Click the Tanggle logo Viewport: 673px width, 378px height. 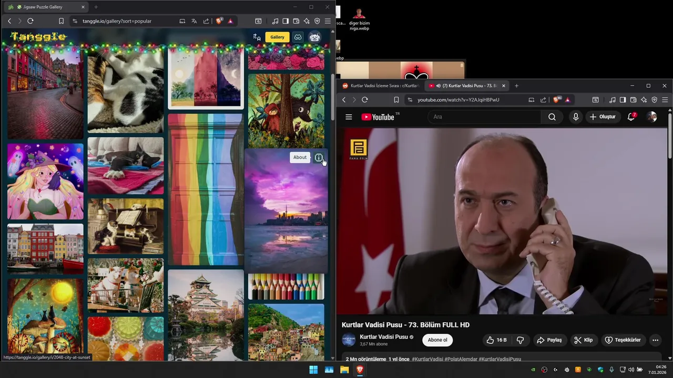pos(38,37)
